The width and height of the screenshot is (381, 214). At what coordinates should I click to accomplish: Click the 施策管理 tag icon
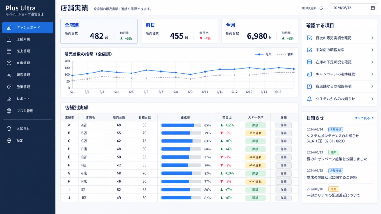[x=9, y=87]
